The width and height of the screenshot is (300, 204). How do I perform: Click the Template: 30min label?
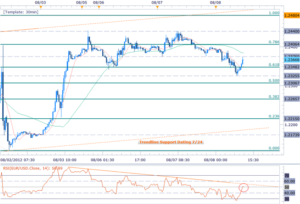point(21,13)
